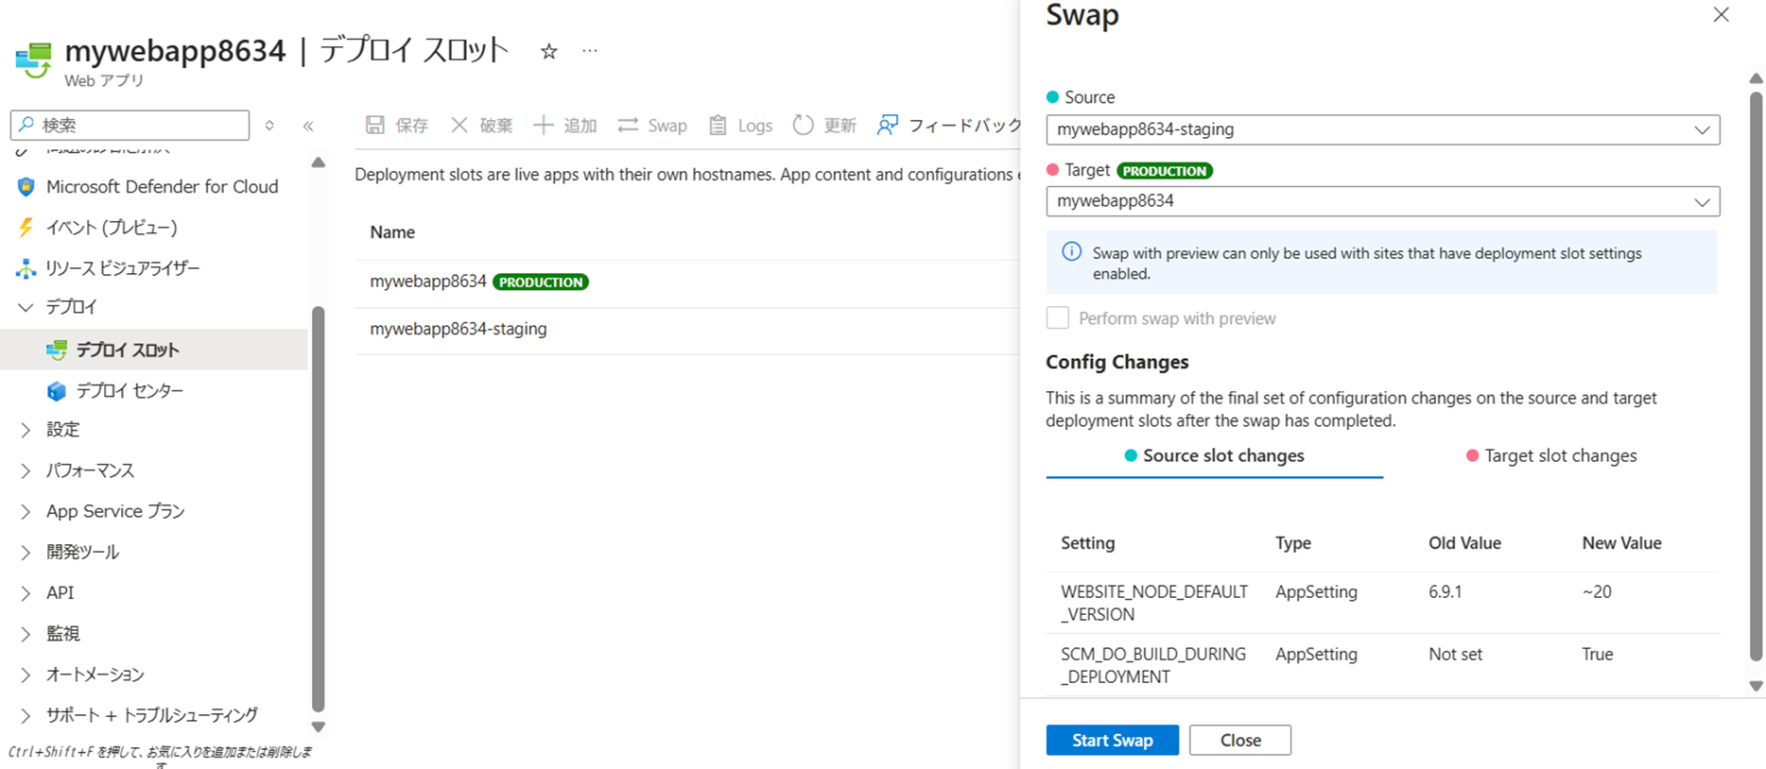Focus the 検索 search field
The height and width of the screenshot is (769, 1766).
(130, 125)
